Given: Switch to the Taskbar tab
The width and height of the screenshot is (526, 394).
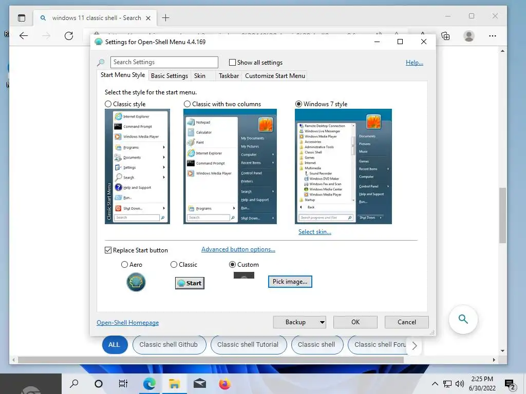Looking at the screenshot, I should click(229, 76).
